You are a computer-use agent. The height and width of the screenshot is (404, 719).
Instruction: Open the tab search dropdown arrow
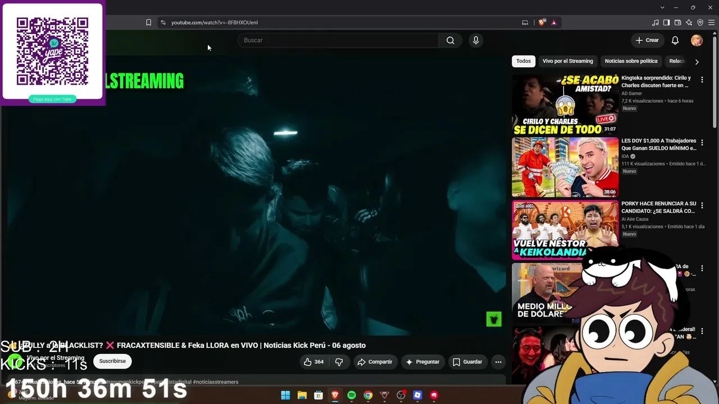pos(662,7)
